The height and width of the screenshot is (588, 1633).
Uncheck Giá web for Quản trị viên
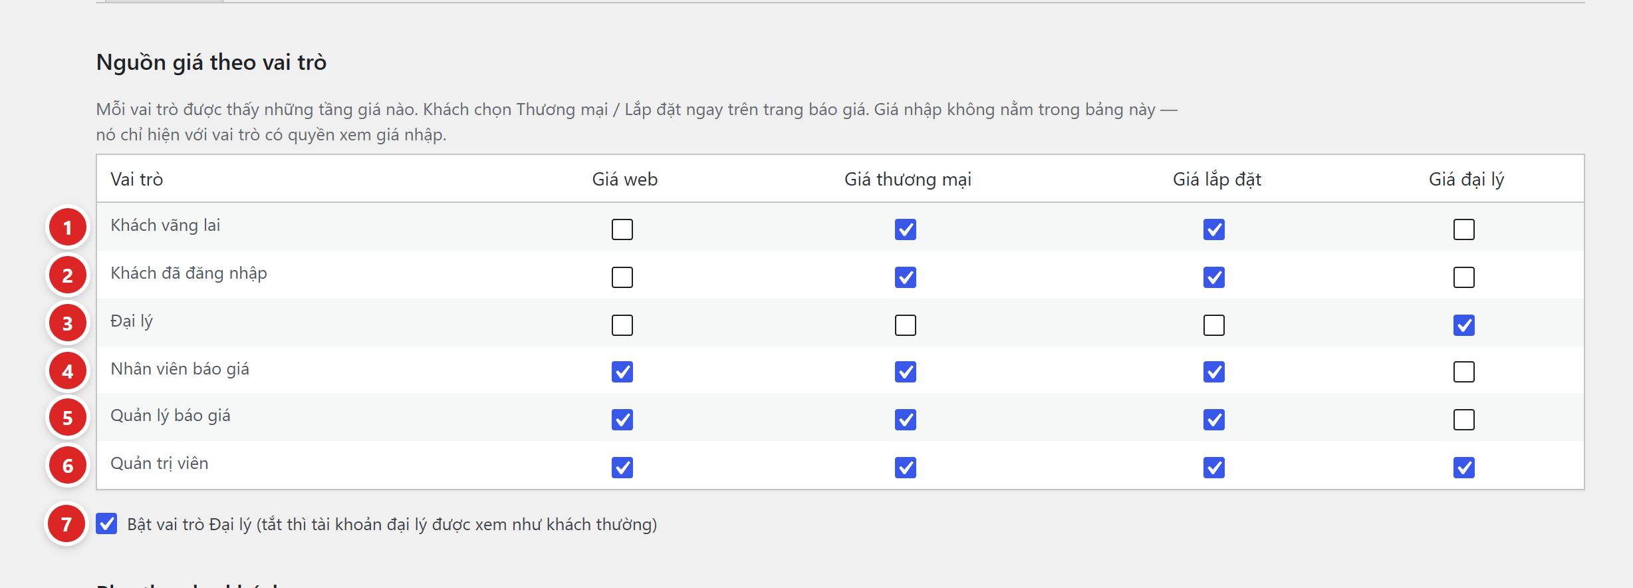622,468
